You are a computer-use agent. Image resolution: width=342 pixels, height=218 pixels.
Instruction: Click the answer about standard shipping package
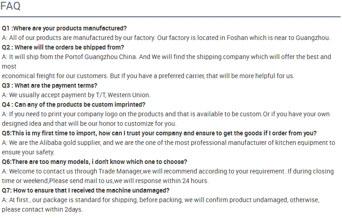pyautogui.click(x=160, y=200)
